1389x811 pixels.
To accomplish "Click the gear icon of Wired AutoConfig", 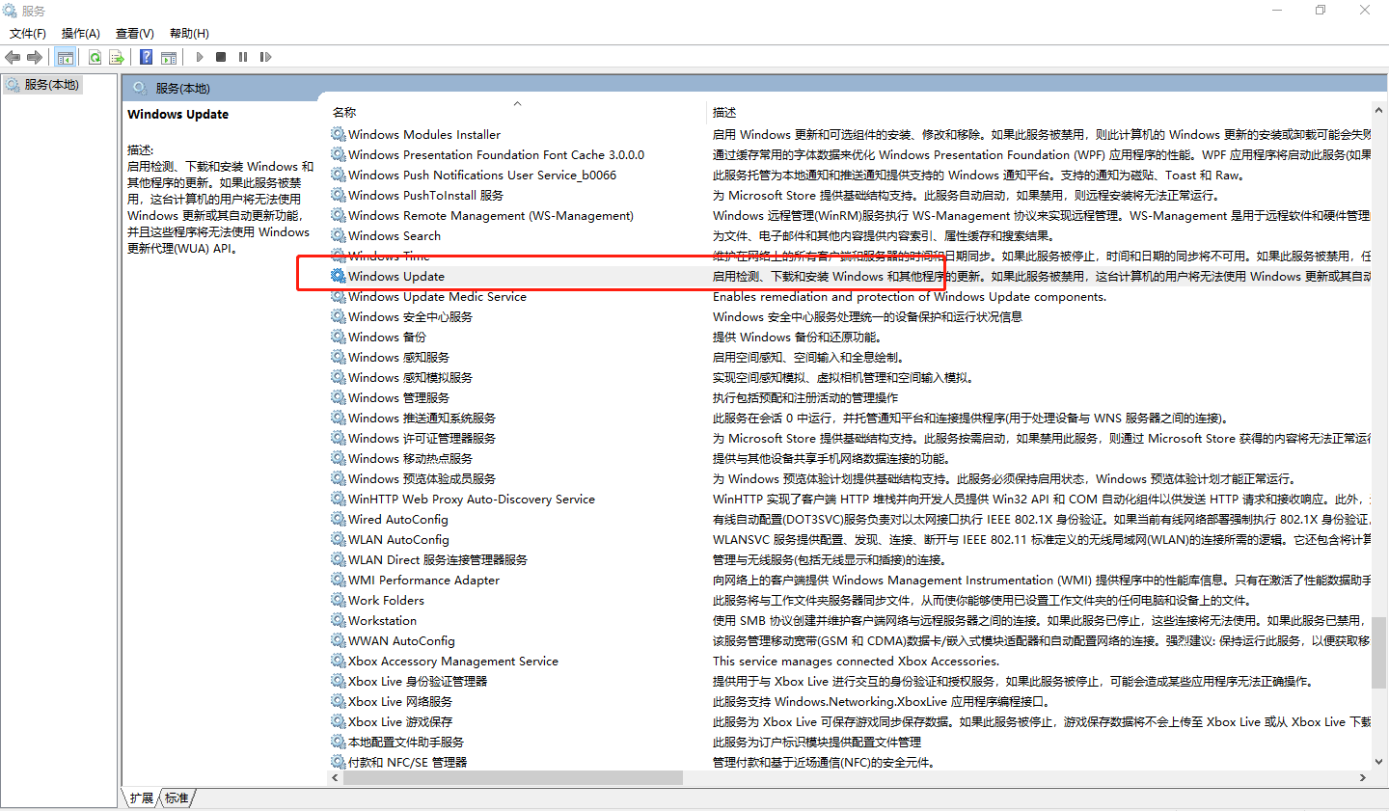I will click(339, 519).
